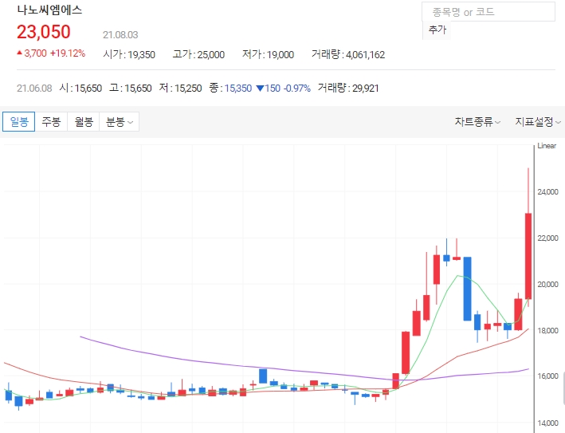Click the 20,000 price axis label
The image size is (565, 433).
[547, 285]
